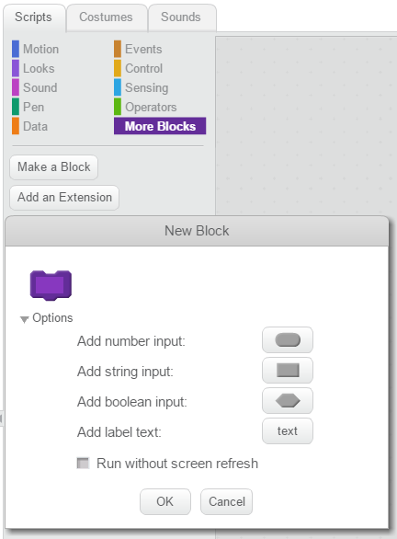Select the Looks block category
Screen dimensions: 397x539
tap(34, 68)
